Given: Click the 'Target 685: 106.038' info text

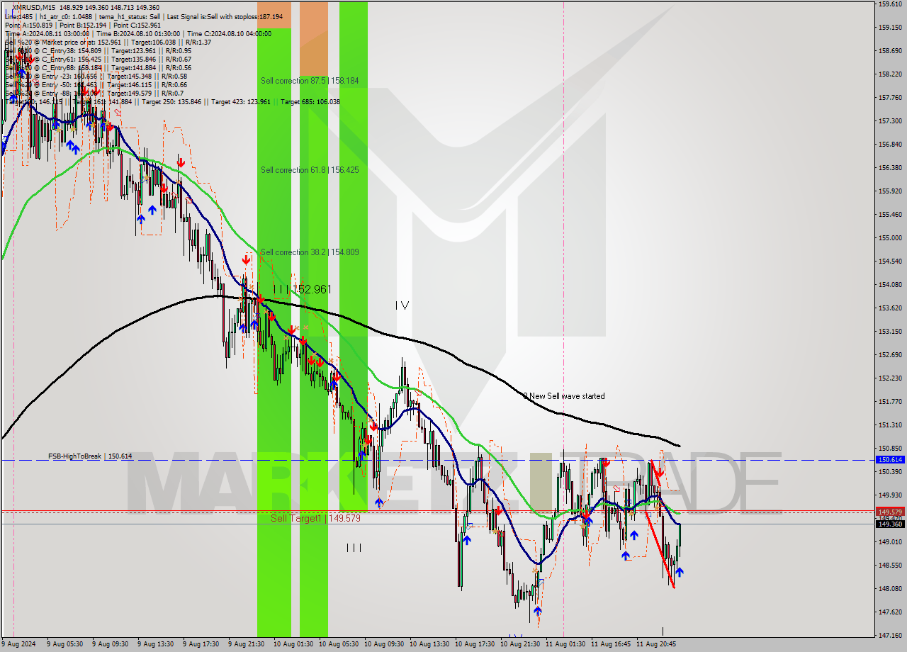Looking at the screenshot, I should [x=310, y=101].
